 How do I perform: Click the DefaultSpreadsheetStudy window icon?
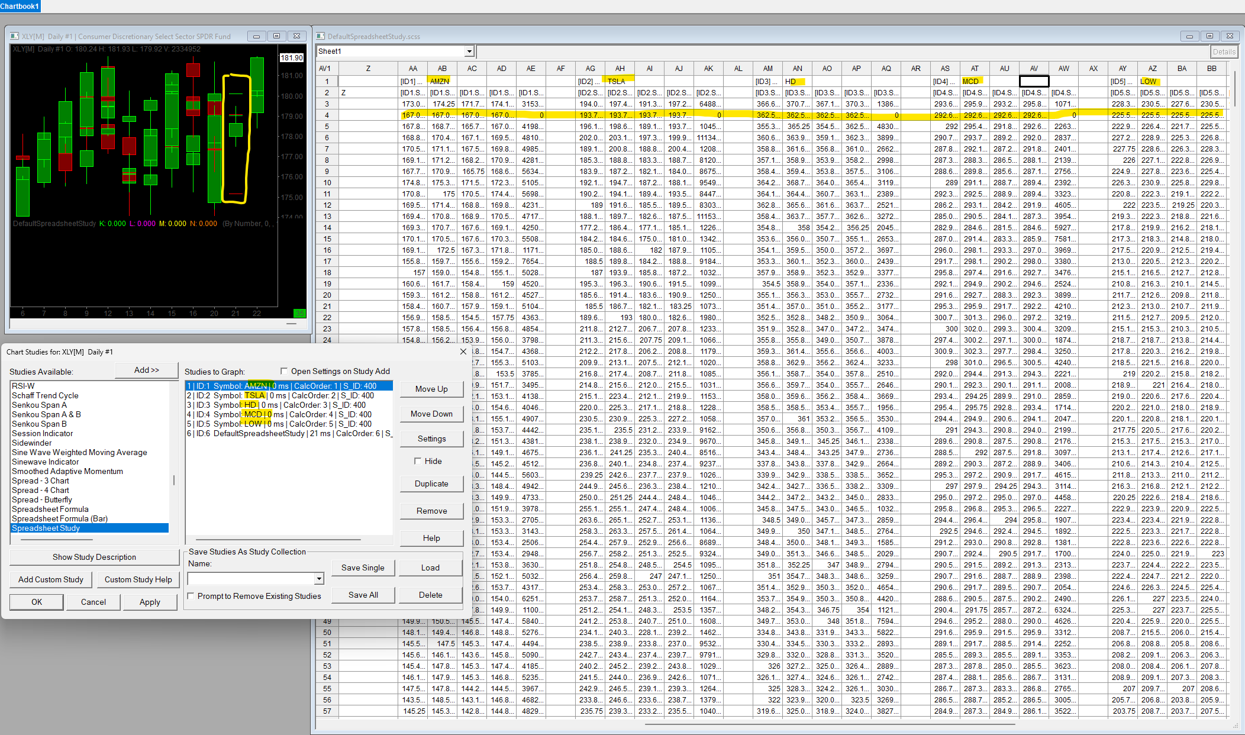(x=321, y=36)
